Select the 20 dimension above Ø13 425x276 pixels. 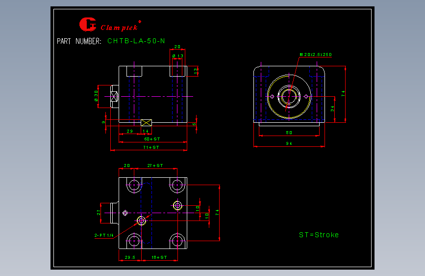point(177,47)
